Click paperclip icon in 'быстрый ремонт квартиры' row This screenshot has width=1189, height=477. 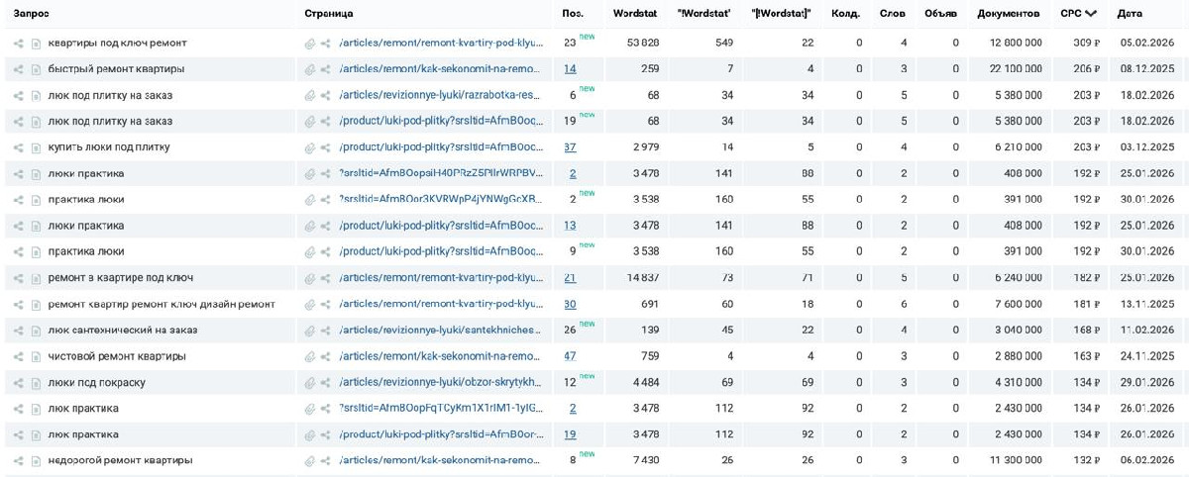click(310, 69)
